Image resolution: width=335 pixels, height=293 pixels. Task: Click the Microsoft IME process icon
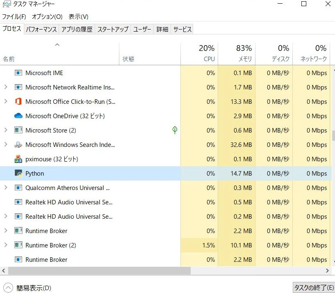18,73
